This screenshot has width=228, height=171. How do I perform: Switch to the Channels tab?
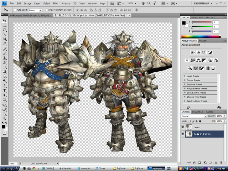point(197,112)
